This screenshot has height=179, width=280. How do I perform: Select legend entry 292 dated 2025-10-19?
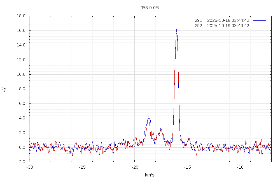click(222, 26)
